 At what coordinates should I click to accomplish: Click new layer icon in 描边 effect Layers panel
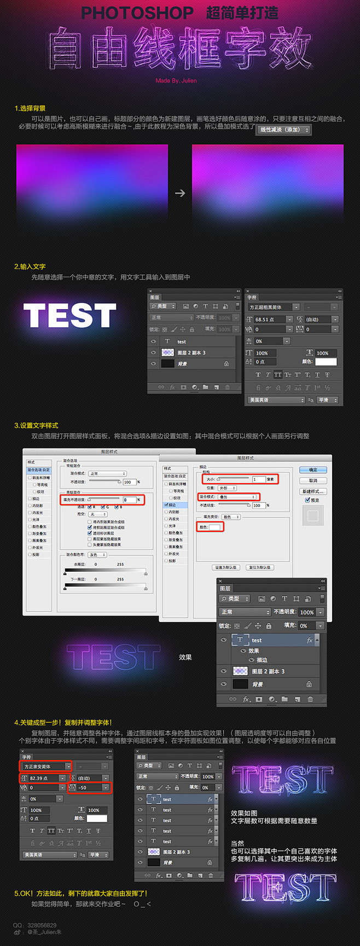point(297,699)
